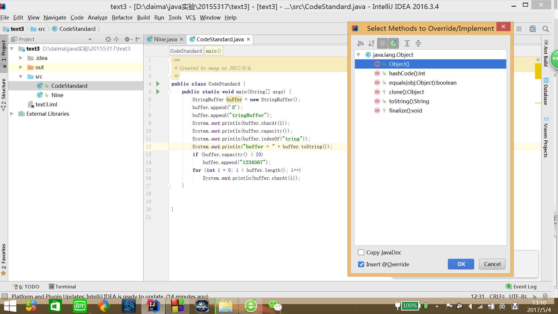The height and width of the screenshot is (314, 558).
Task: Click main() breadcrumb in editor
Action: pyautogui.click(x=213, y=51)
